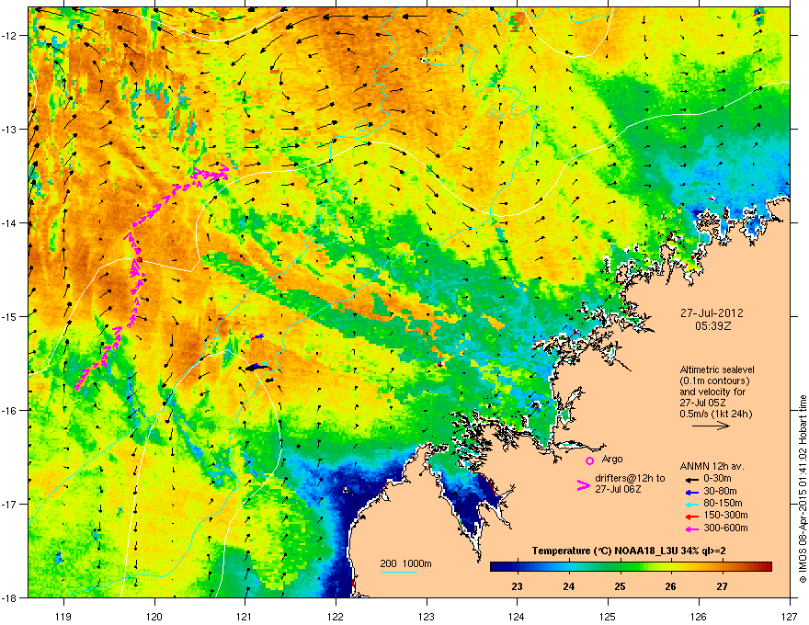The height and width of the screenshot is (625, 809).
Task: Click the 'Temperature (°C) NOAA18_L3U' title
Action: click(x=609, y=551)
